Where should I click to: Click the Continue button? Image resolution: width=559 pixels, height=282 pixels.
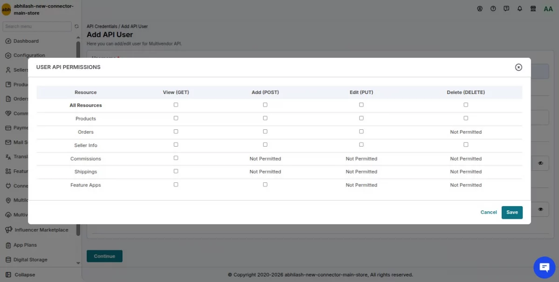(104, 256)
